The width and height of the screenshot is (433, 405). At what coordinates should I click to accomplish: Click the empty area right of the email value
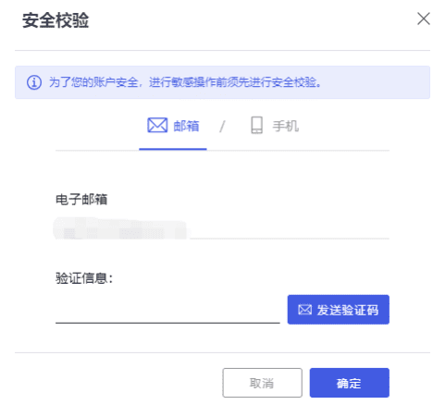click(290, 229)
